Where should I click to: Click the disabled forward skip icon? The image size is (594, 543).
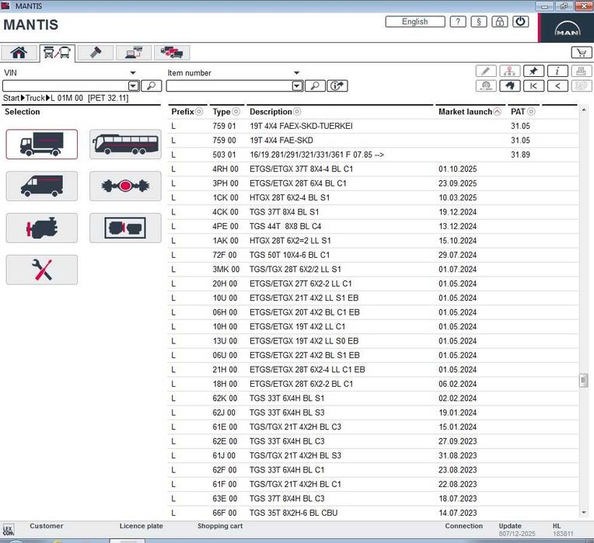[581, 86]
